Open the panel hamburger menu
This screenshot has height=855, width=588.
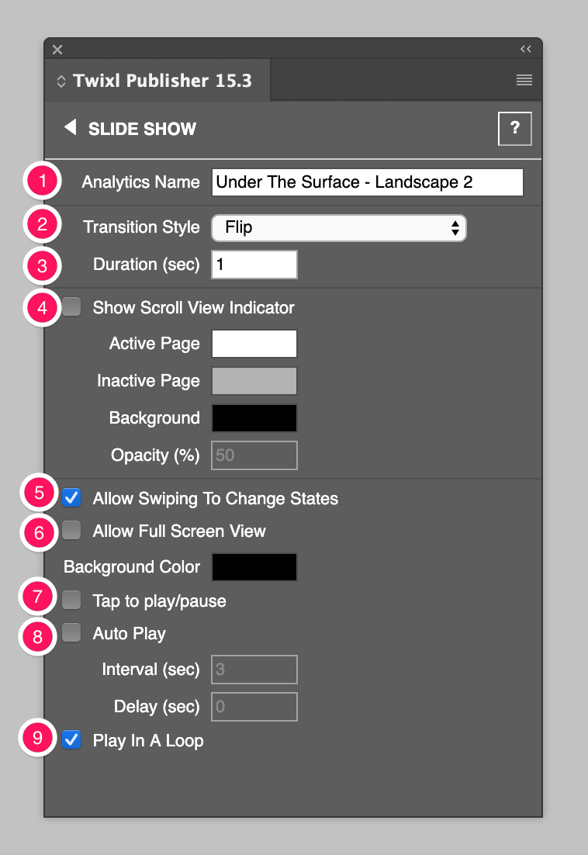524,81
